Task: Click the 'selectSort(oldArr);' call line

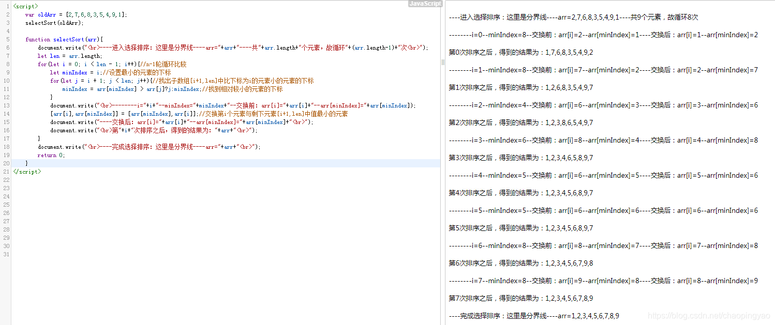Action: point(54,23)
